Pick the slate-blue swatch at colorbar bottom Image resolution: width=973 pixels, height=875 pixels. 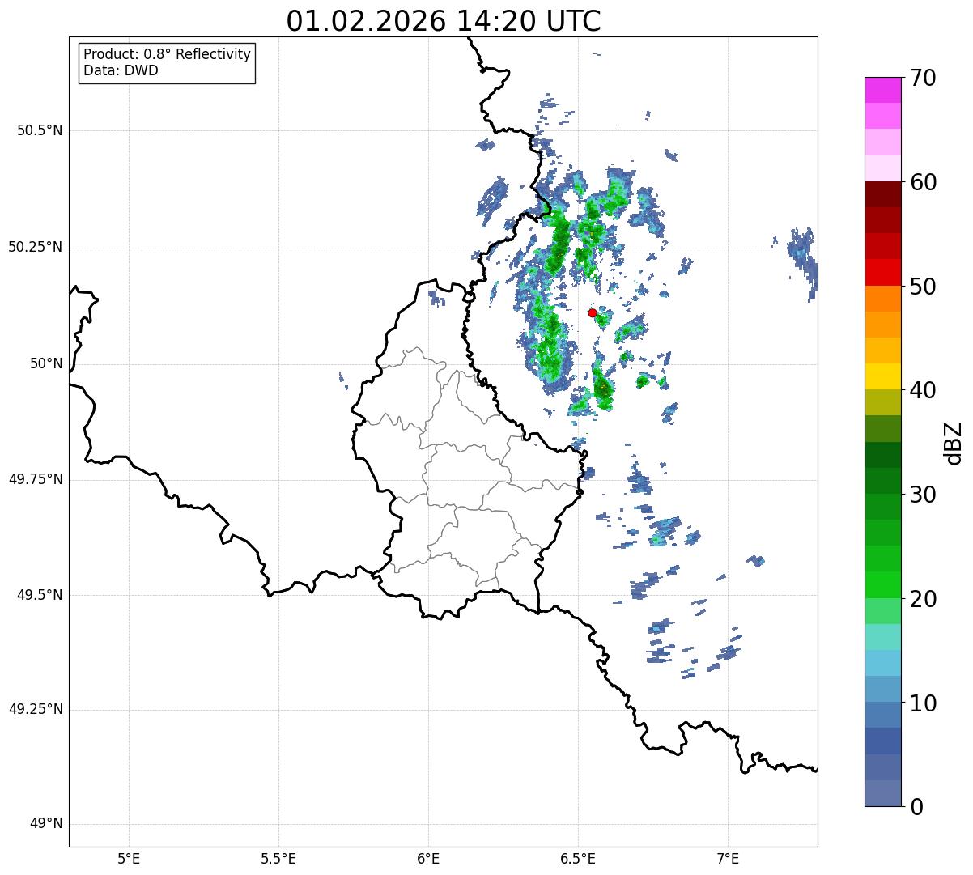883,793
